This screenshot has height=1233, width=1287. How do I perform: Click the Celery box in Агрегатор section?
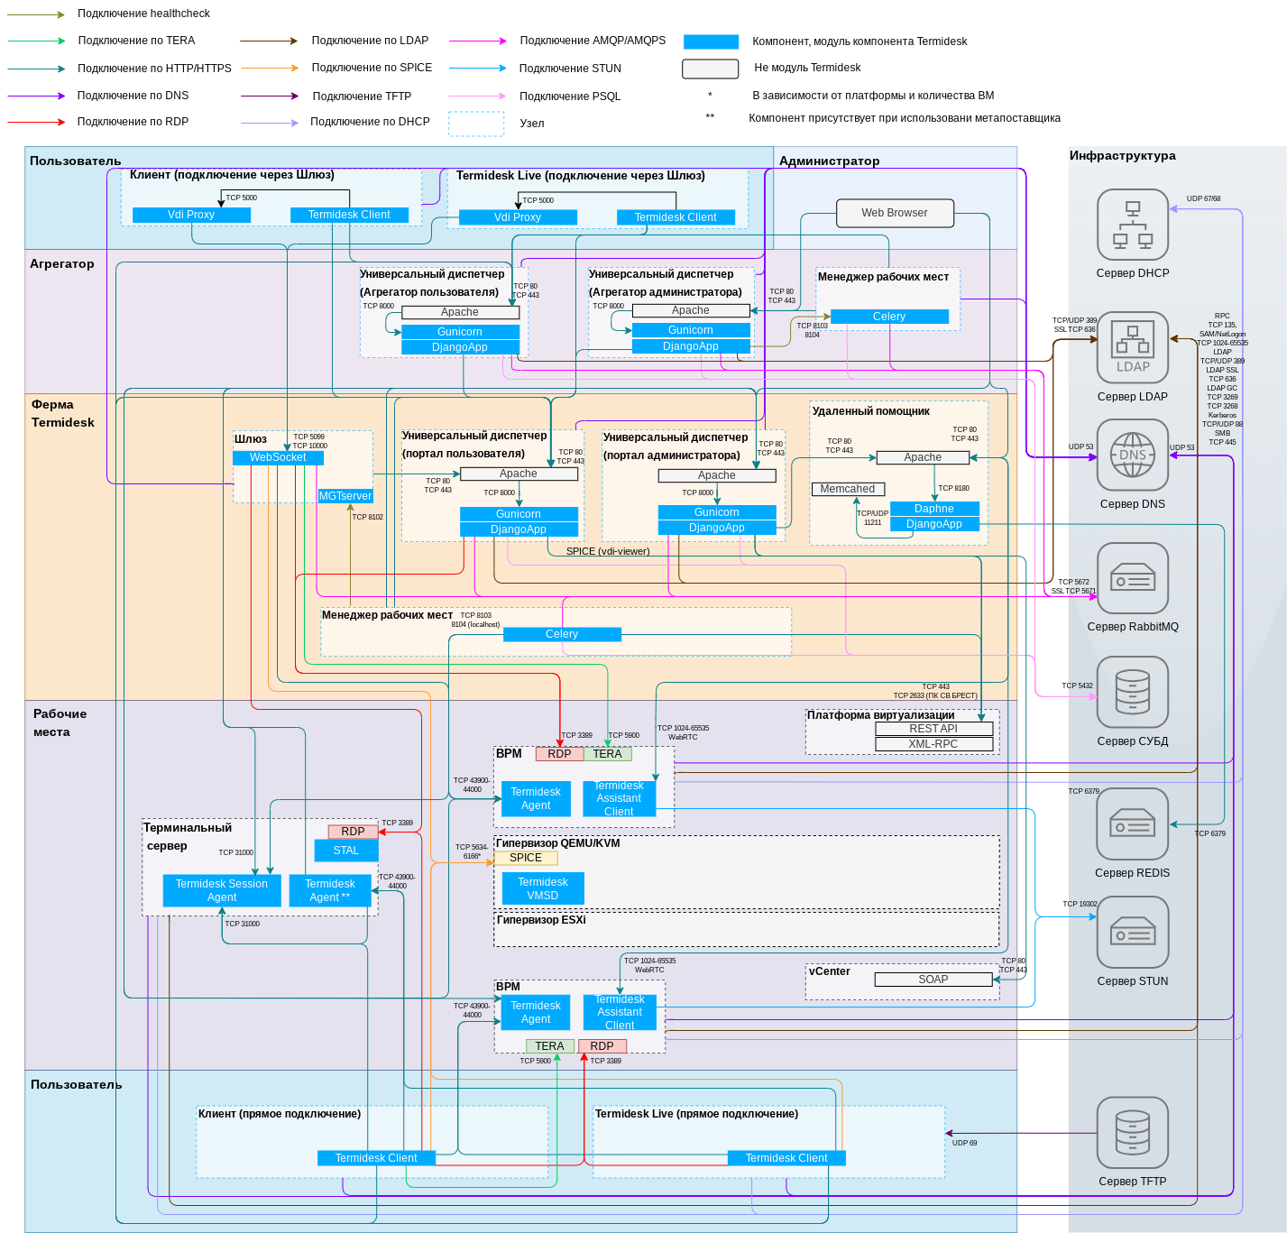[x=889, y=317]
